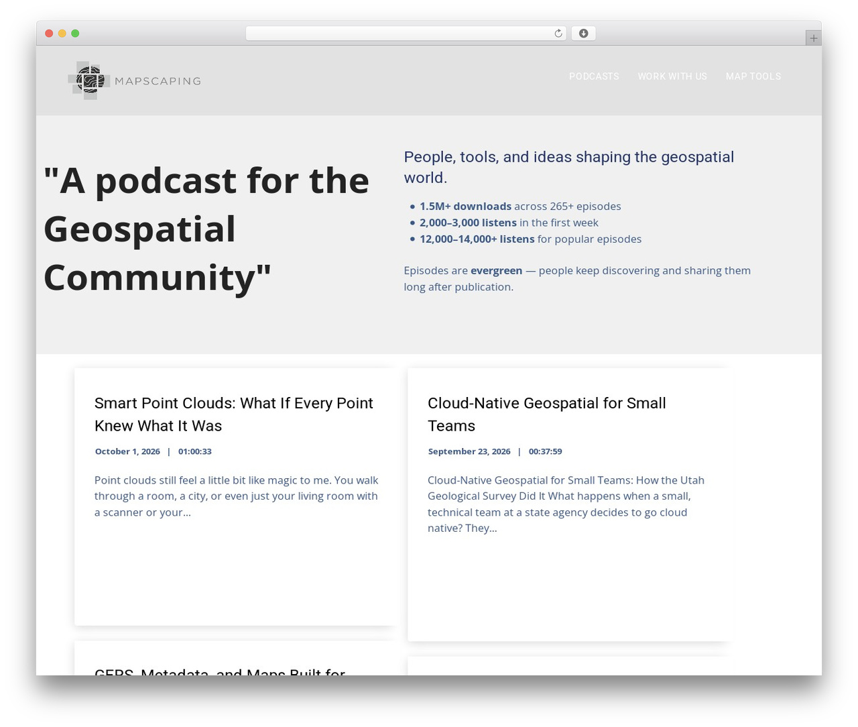Click the 'People, tools, and ideas' tagline

(569, 167)
